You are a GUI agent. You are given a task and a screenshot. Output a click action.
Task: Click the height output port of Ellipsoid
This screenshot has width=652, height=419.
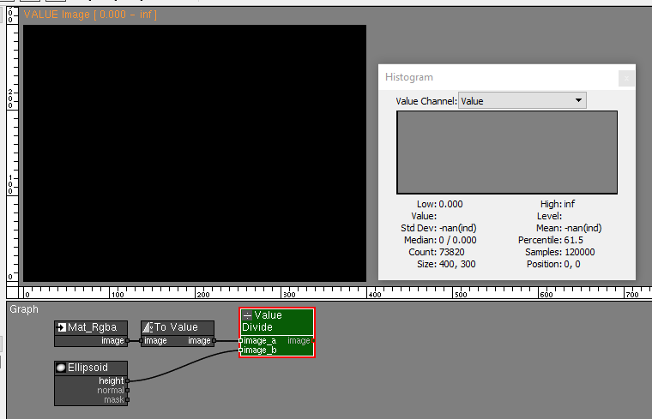point(128,380)
